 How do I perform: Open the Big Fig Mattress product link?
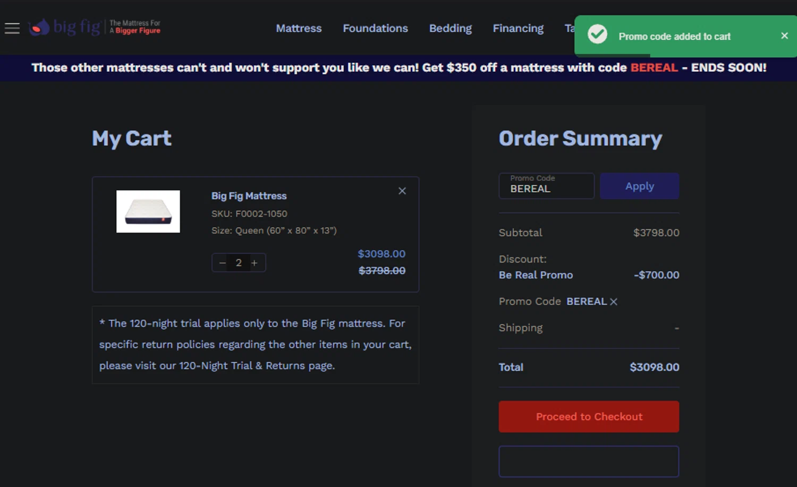(x=249, y=196)
